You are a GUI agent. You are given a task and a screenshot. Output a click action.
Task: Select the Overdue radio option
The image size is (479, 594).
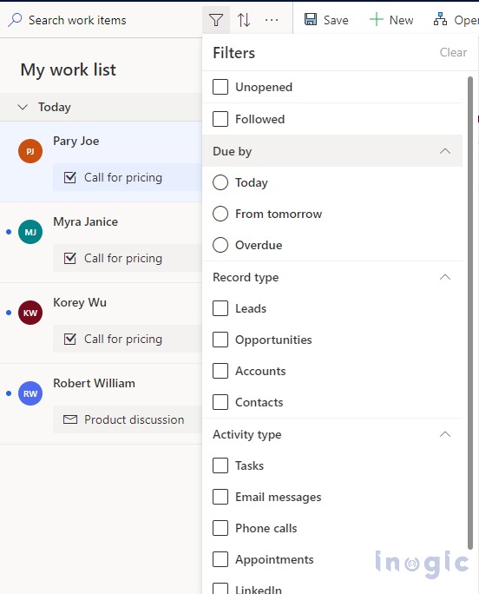click(x=220, y=245)
